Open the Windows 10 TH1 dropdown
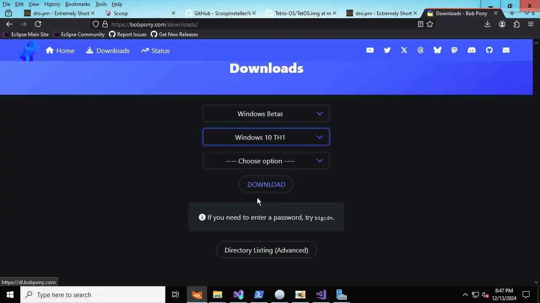 click(266, 137)
